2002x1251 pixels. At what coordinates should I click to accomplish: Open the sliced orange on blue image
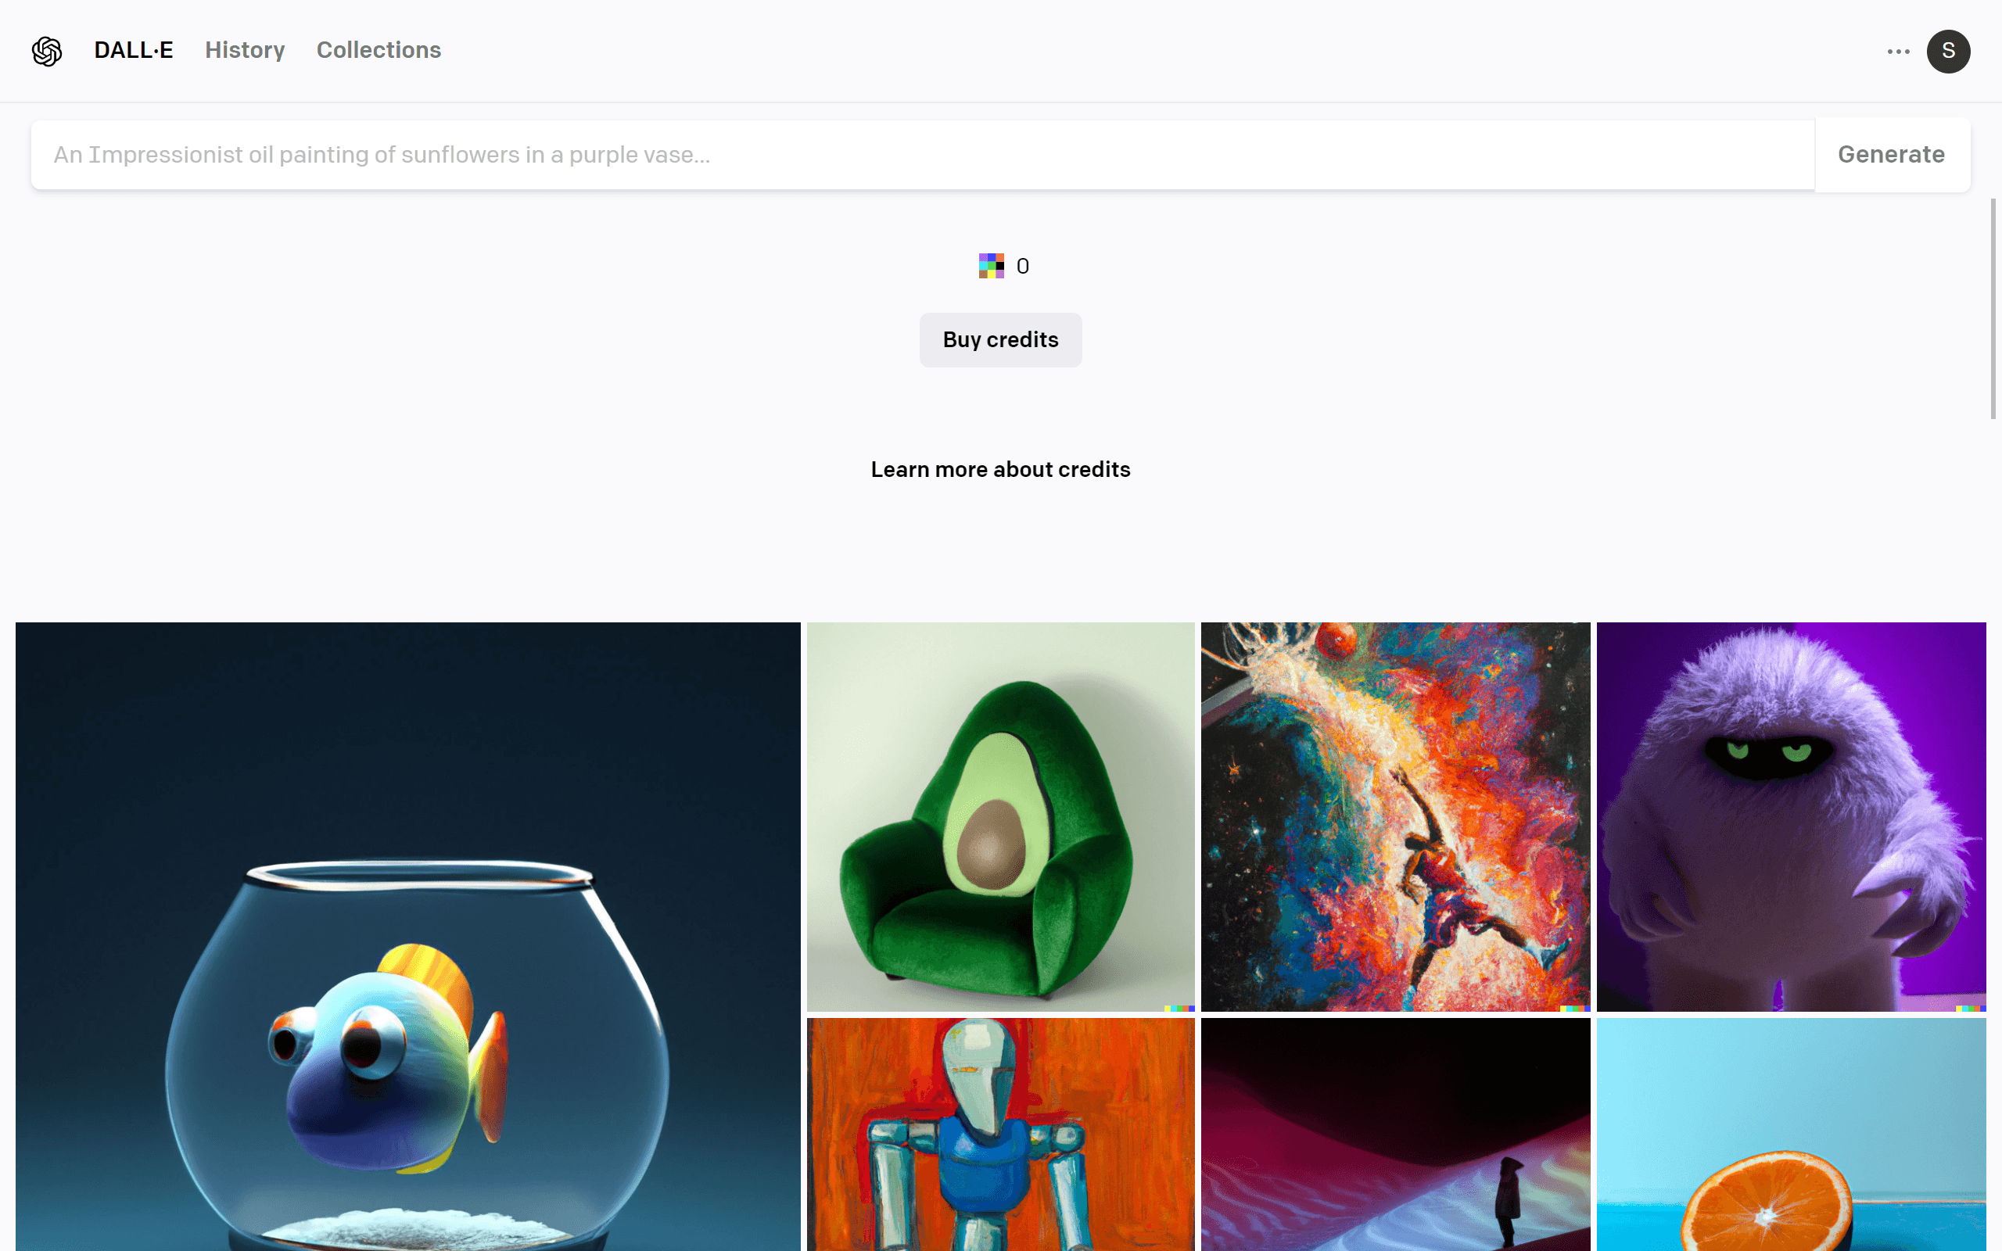(x=1791, y=1135)
